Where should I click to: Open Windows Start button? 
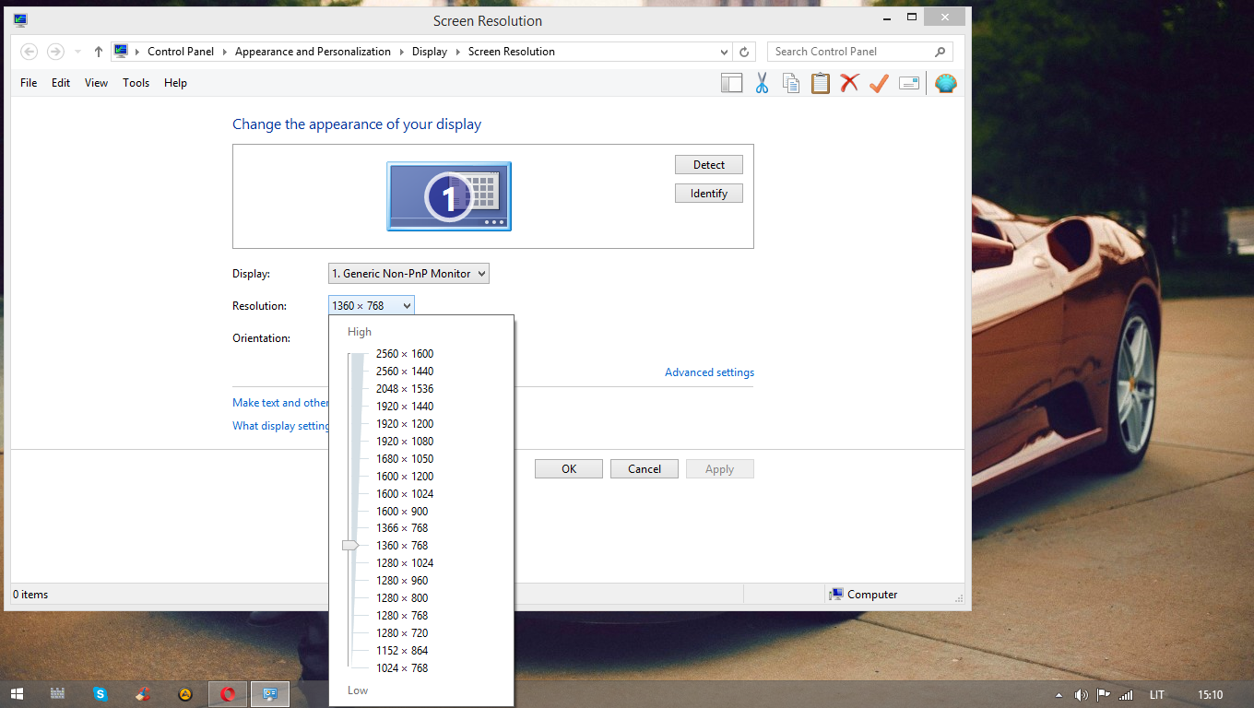pyautogui.click(x=17, y=694)
